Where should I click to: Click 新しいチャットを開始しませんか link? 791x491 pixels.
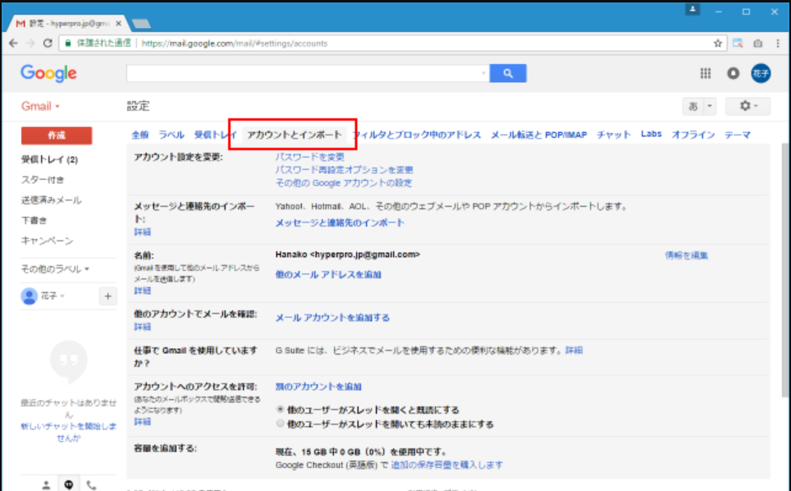[x=69, y=432]
